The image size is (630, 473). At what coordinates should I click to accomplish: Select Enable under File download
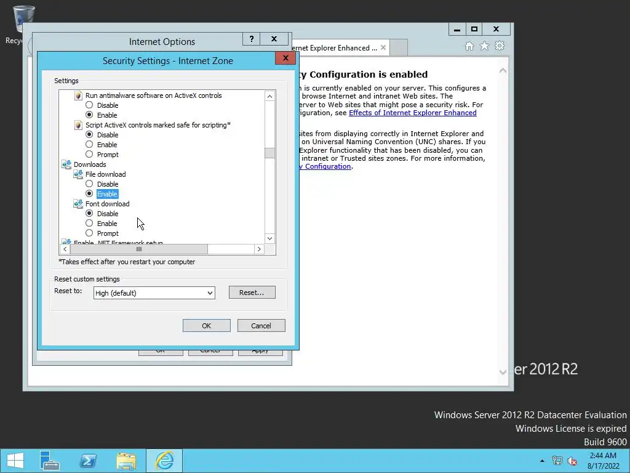(x=89, y=194)
